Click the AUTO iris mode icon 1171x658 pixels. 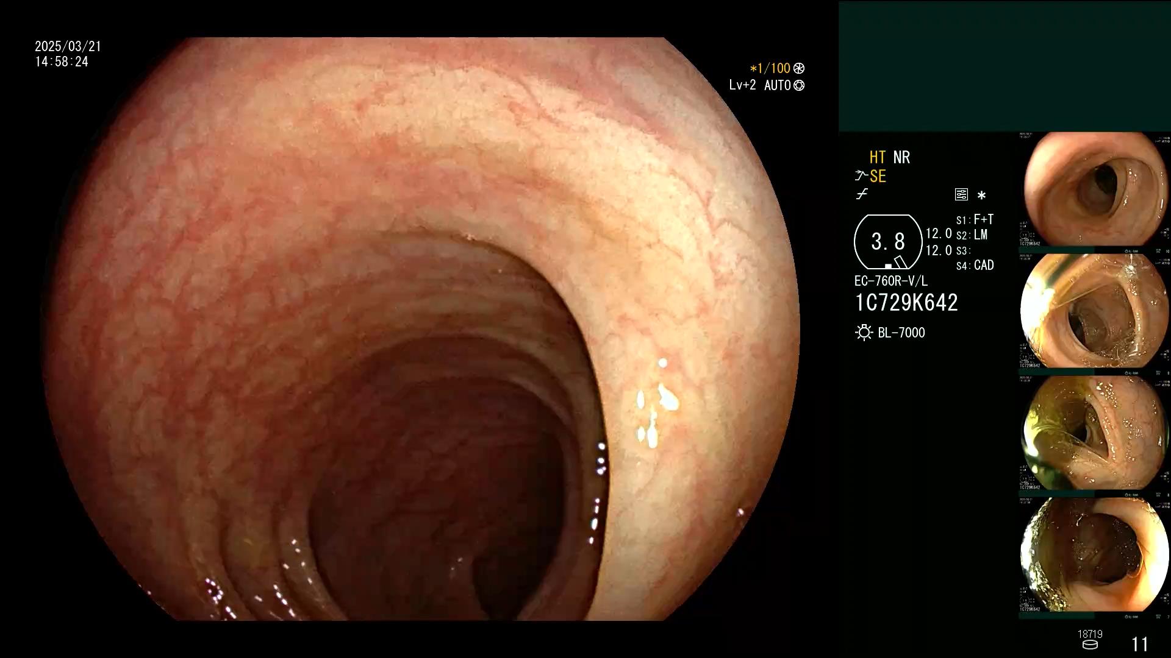pyautogui.click(x=799, y=86)
